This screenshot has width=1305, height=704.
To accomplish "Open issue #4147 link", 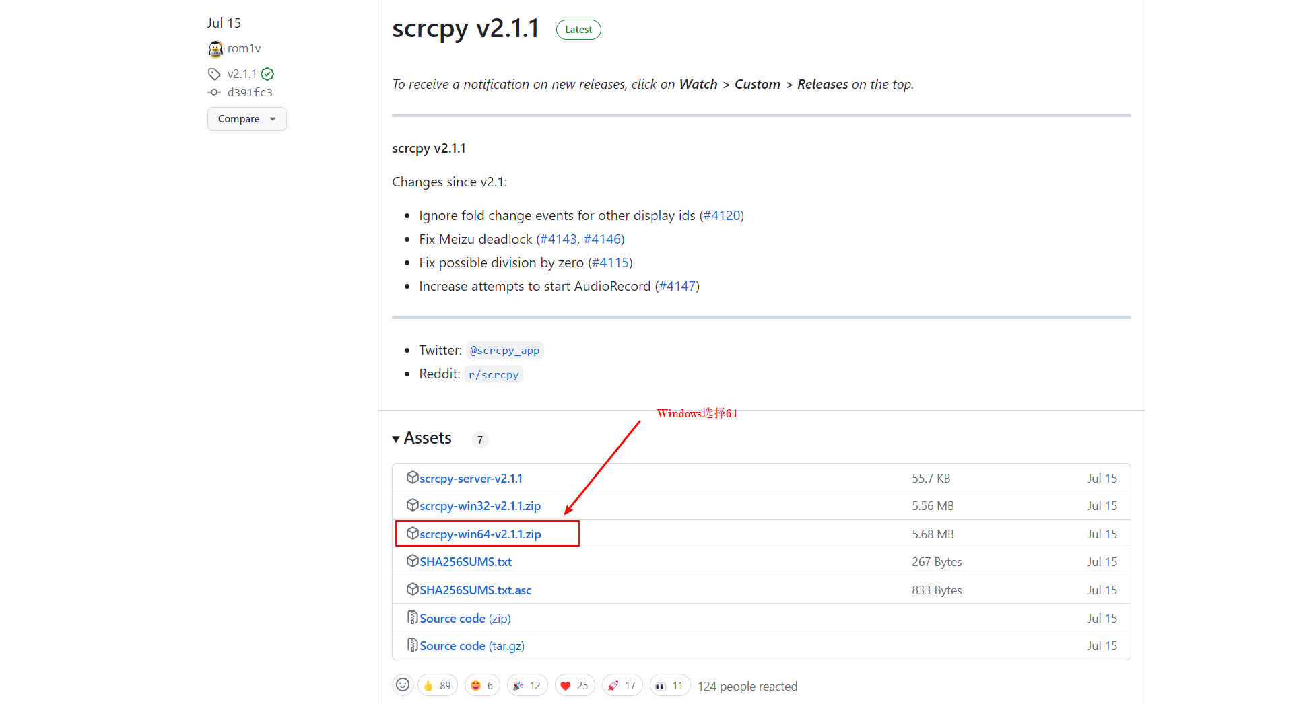I will click(x=677, y=286).
